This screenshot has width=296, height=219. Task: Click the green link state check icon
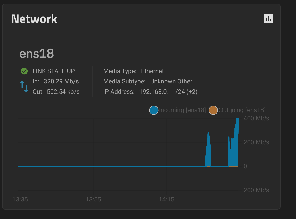point(24,71)
